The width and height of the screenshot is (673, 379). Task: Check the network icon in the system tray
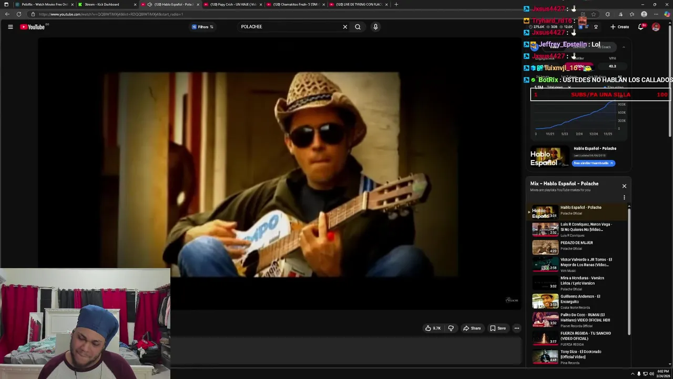pyautogui.click(x=645, y=374)
